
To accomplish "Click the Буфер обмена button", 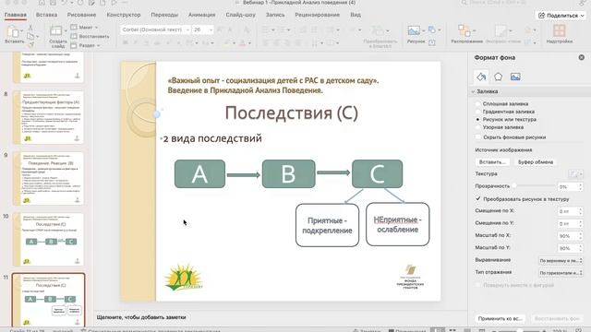I will (536, 162).
